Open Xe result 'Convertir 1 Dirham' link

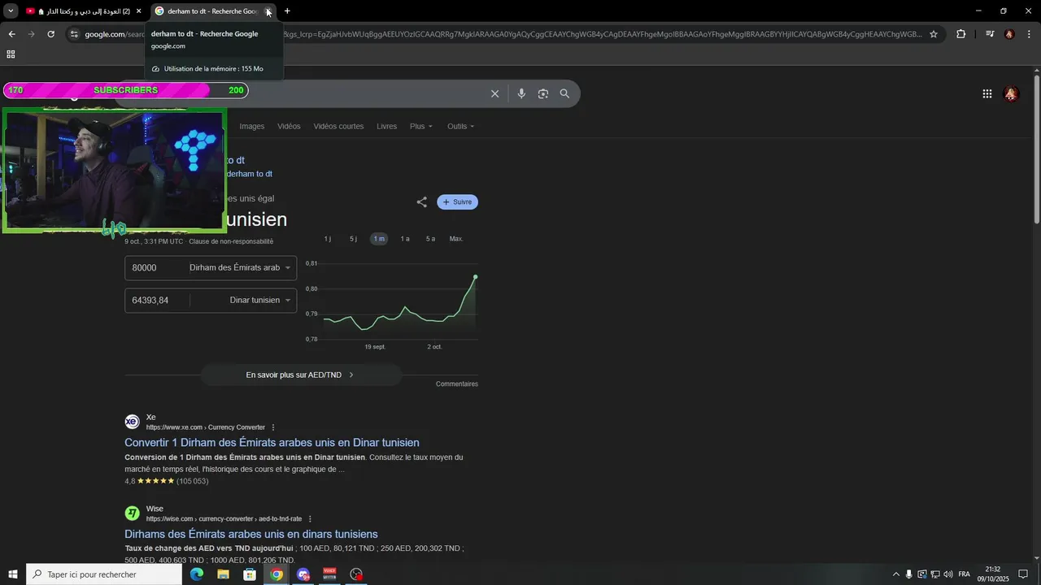point(272,443)
